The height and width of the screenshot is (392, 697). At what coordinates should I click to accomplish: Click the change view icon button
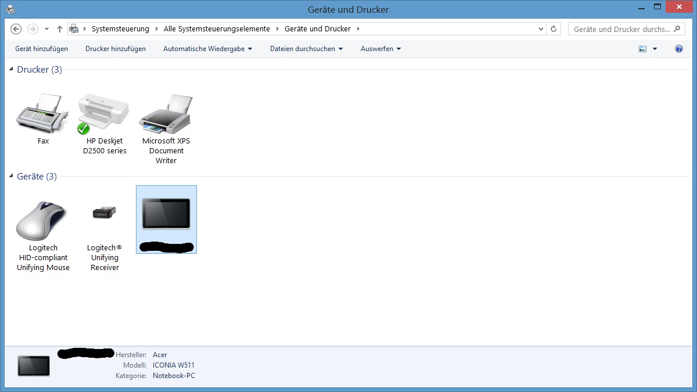tap(642, 49)
